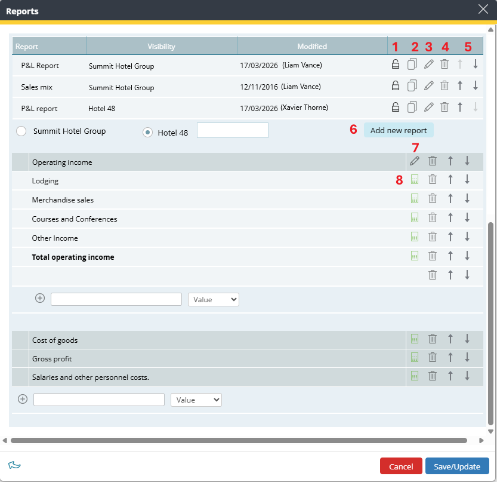Select the Summit Hotel Group radio button
This screenshot has height=482, width=497.
(x=21, y=131)
